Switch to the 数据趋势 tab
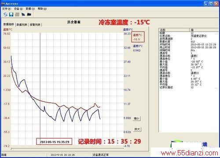The height and width of the screenshot is (158, 220). tap(9, 24)
